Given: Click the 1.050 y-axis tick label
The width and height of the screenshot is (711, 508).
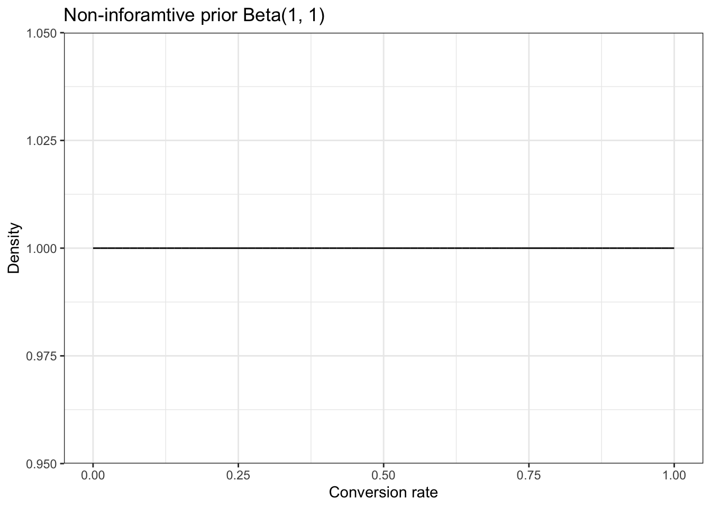Looking at the screenshot, I should [43, 33].
